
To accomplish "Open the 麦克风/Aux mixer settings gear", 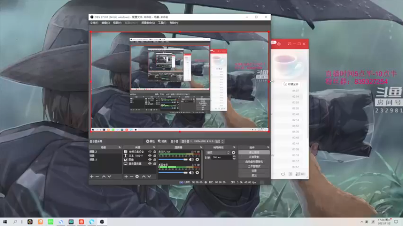I will (x=197, y=159).
